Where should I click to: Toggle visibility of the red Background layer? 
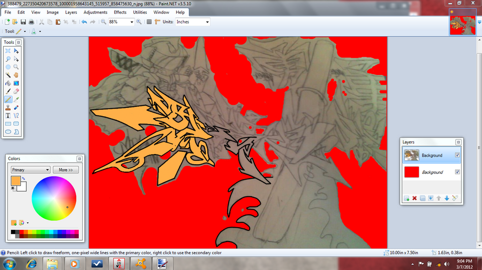point(457,172)
